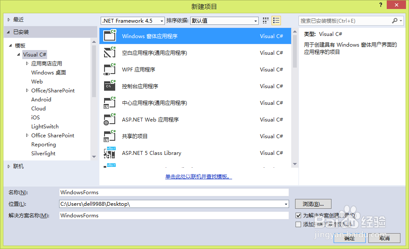Select the Cloud tree item
Screen dimensions: 409x249
coord(39,108)
